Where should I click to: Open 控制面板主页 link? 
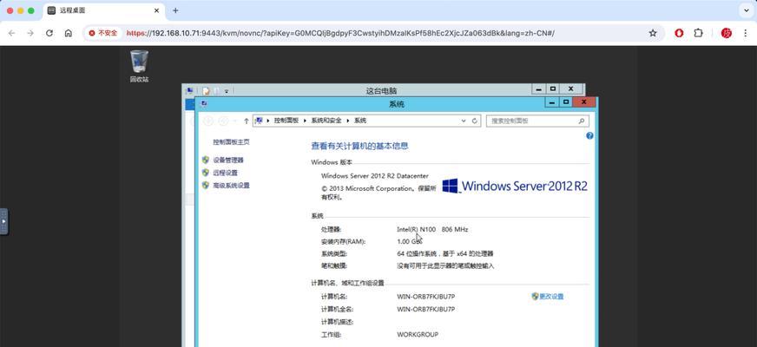pyautogui.click(x=231, y=142)
